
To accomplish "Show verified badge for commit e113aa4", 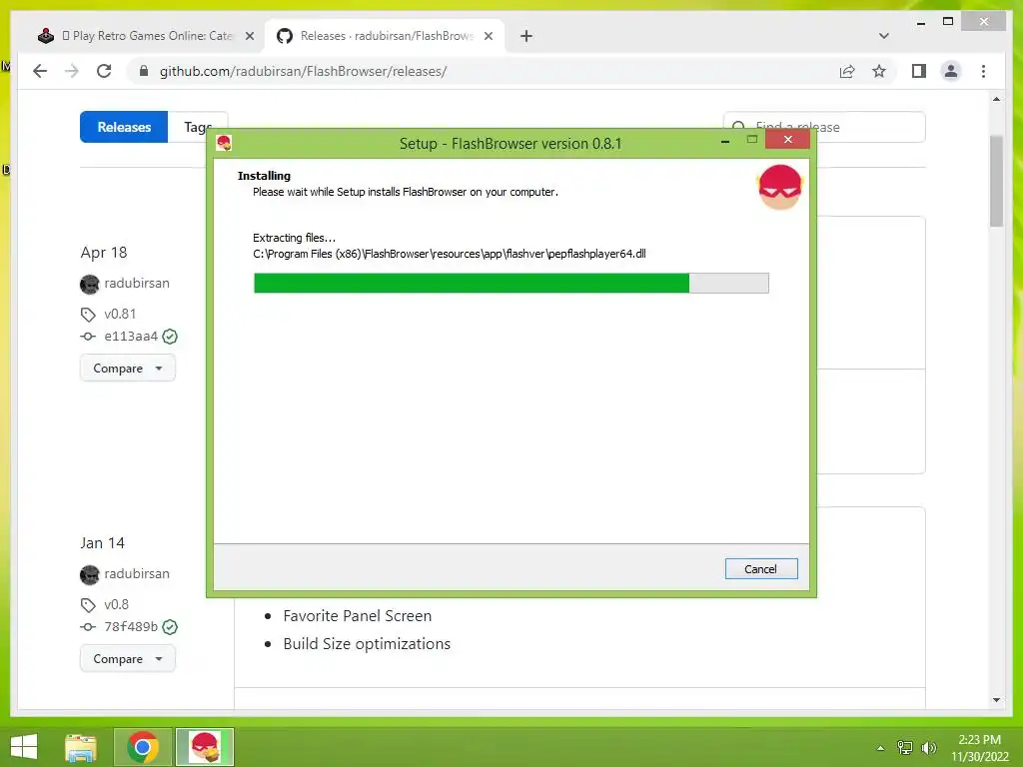I will [170, 337].
